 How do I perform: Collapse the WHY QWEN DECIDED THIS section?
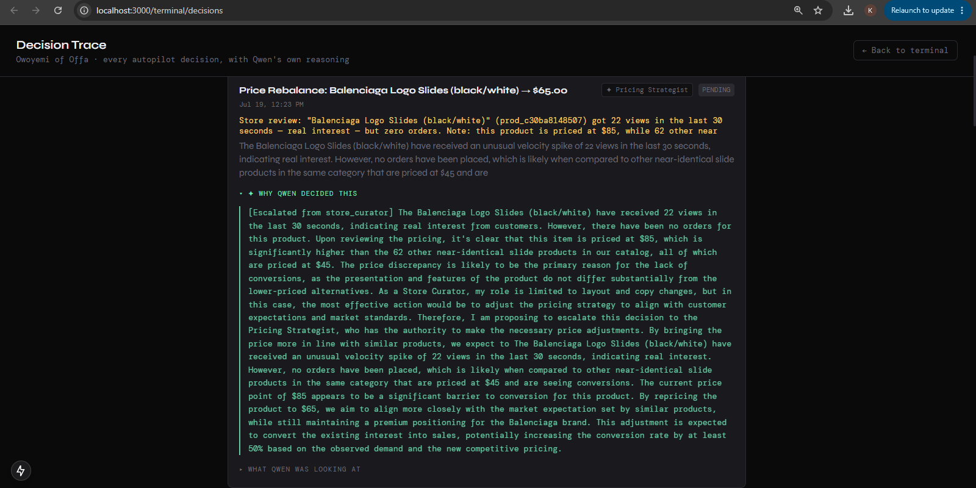299,193
